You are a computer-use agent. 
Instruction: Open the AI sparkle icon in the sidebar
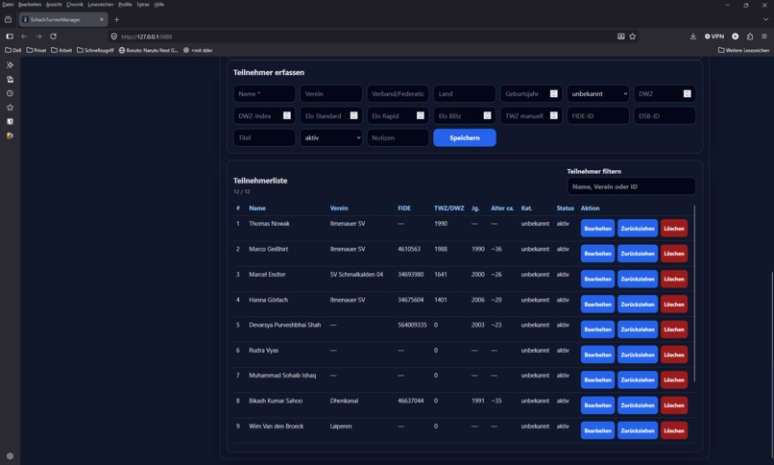[x=10, y=65]
